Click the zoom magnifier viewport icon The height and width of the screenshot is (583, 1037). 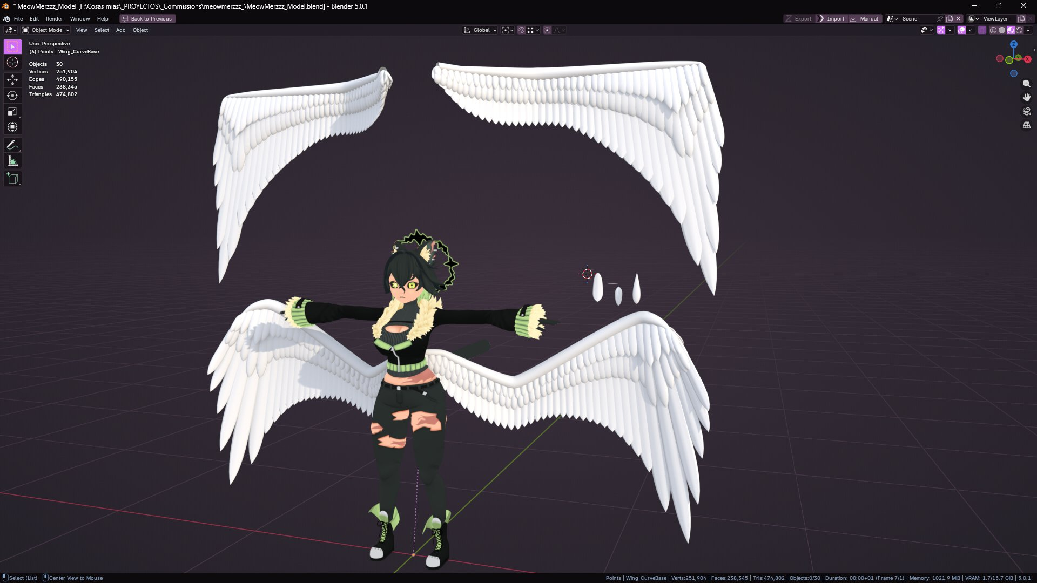(1026, 84)
